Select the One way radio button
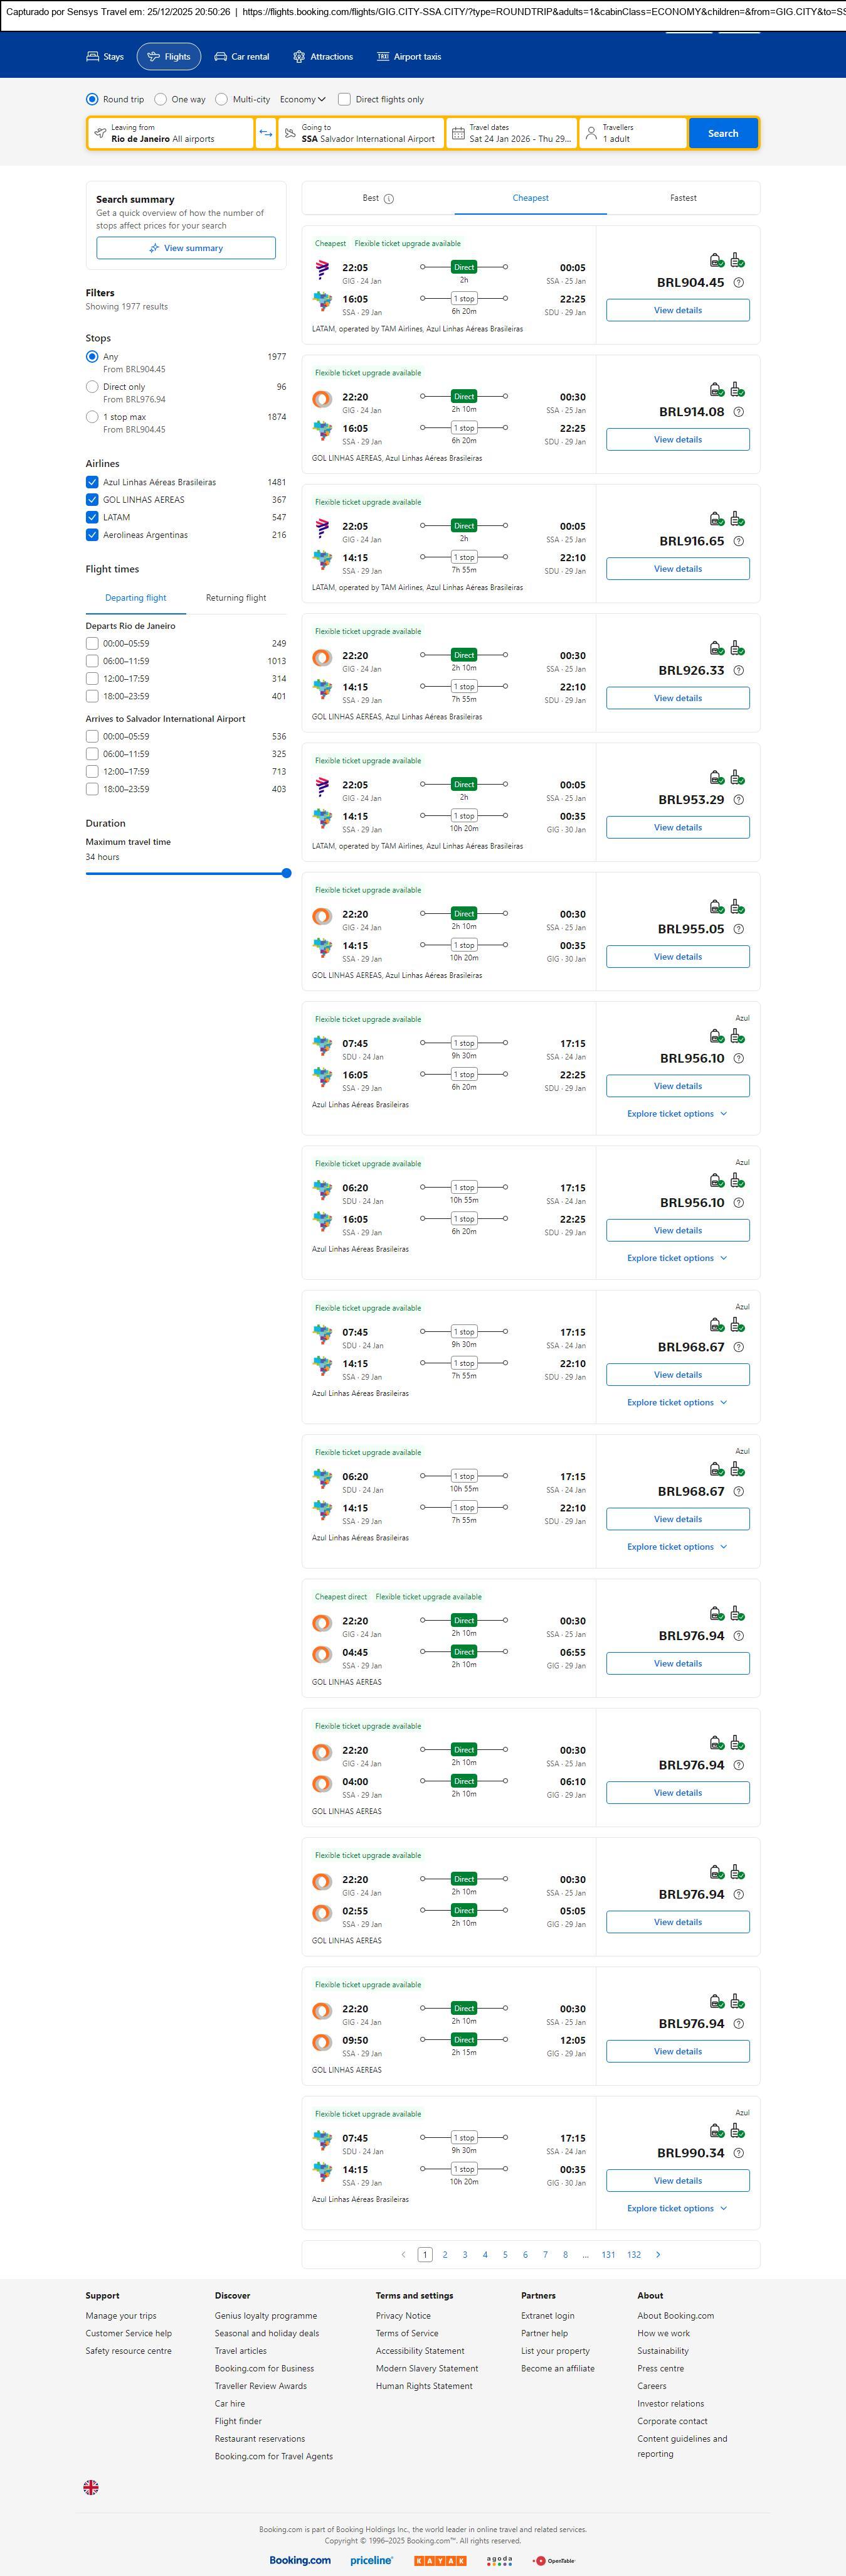This screenshot has height=2576, width=846. 161,99
